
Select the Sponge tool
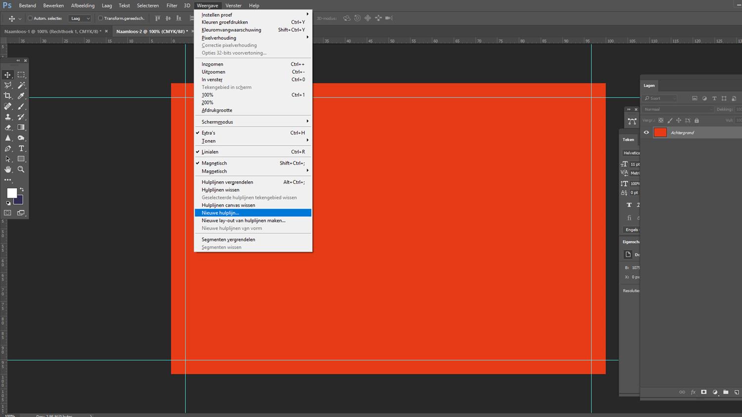click(x=21, y=138)
